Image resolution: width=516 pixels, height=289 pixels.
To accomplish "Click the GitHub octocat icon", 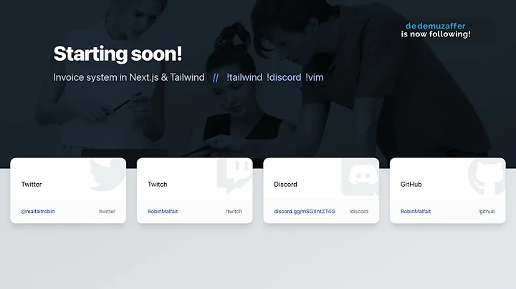I will tap(487, 177).
